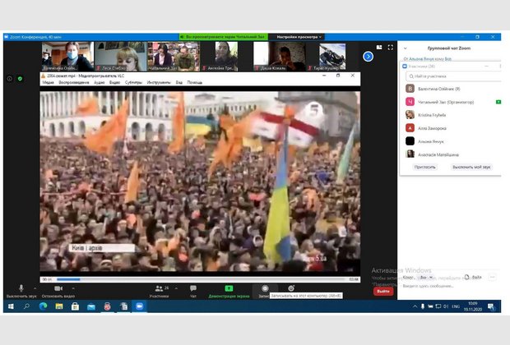Expand video options arrow beside camera

pos(72,288)
